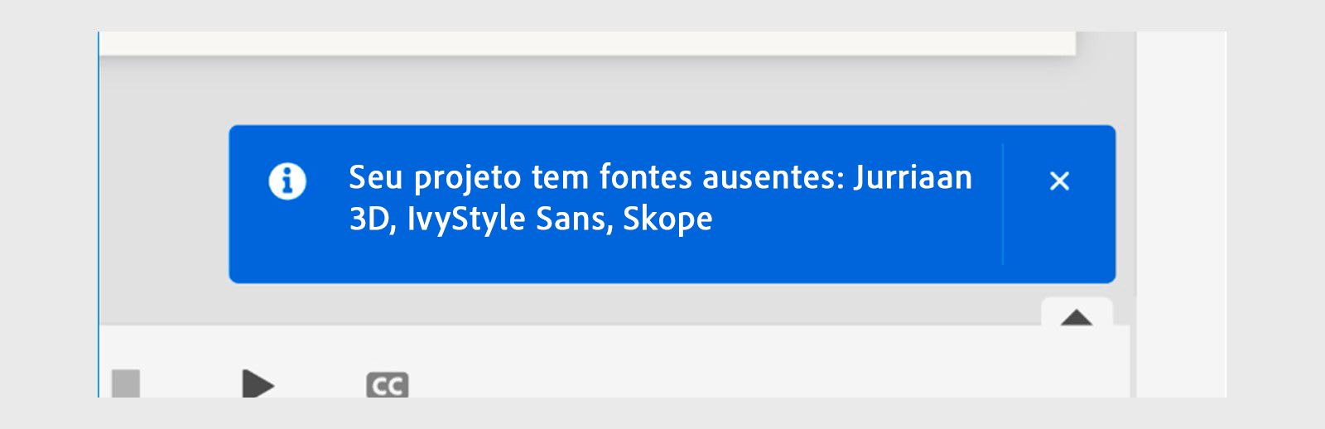Click the word "fontes" in the notification
Screen dimensions: 1325x429
click(x=646, y=177)
